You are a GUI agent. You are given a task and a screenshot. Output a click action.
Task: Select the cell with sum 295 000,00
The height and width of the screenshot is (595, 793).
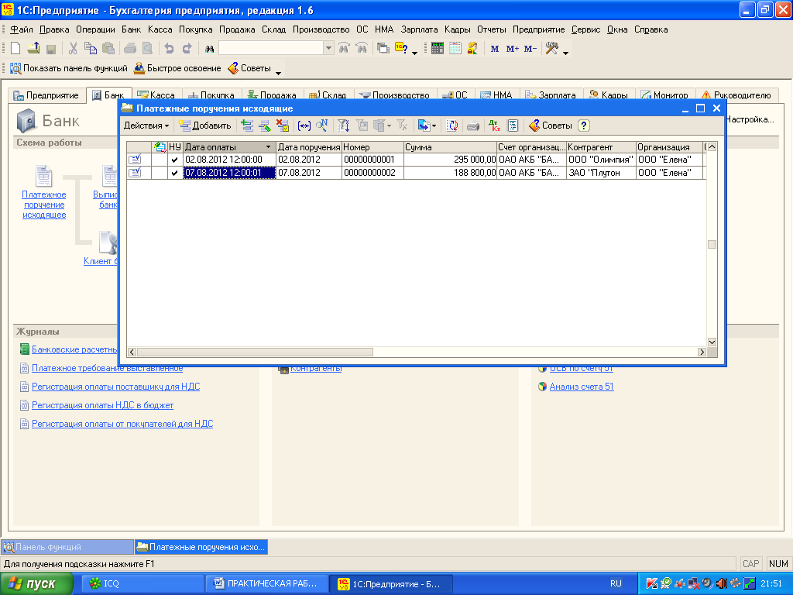point(450,160)
